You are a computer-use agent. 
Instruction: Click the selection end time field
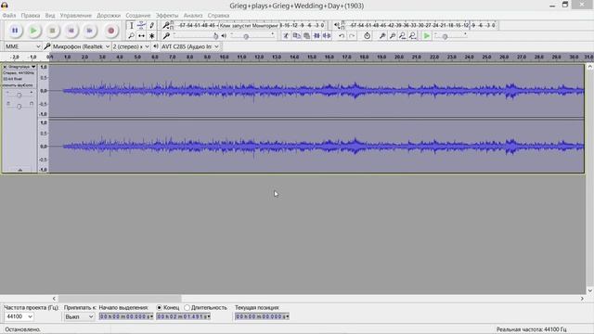coord(184,316)
